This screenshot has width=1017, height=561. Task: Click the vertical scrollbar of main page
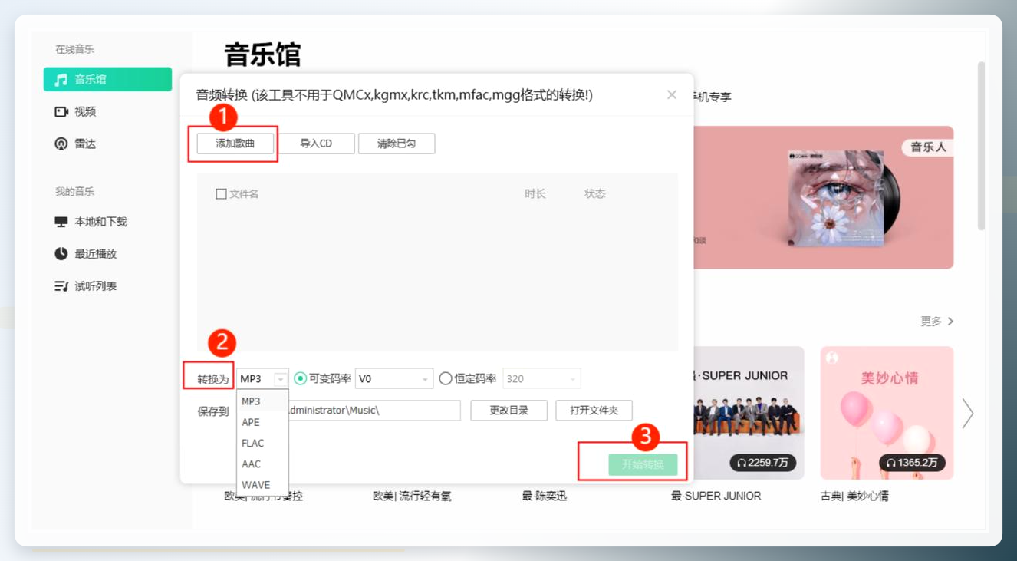click(981, 146)
